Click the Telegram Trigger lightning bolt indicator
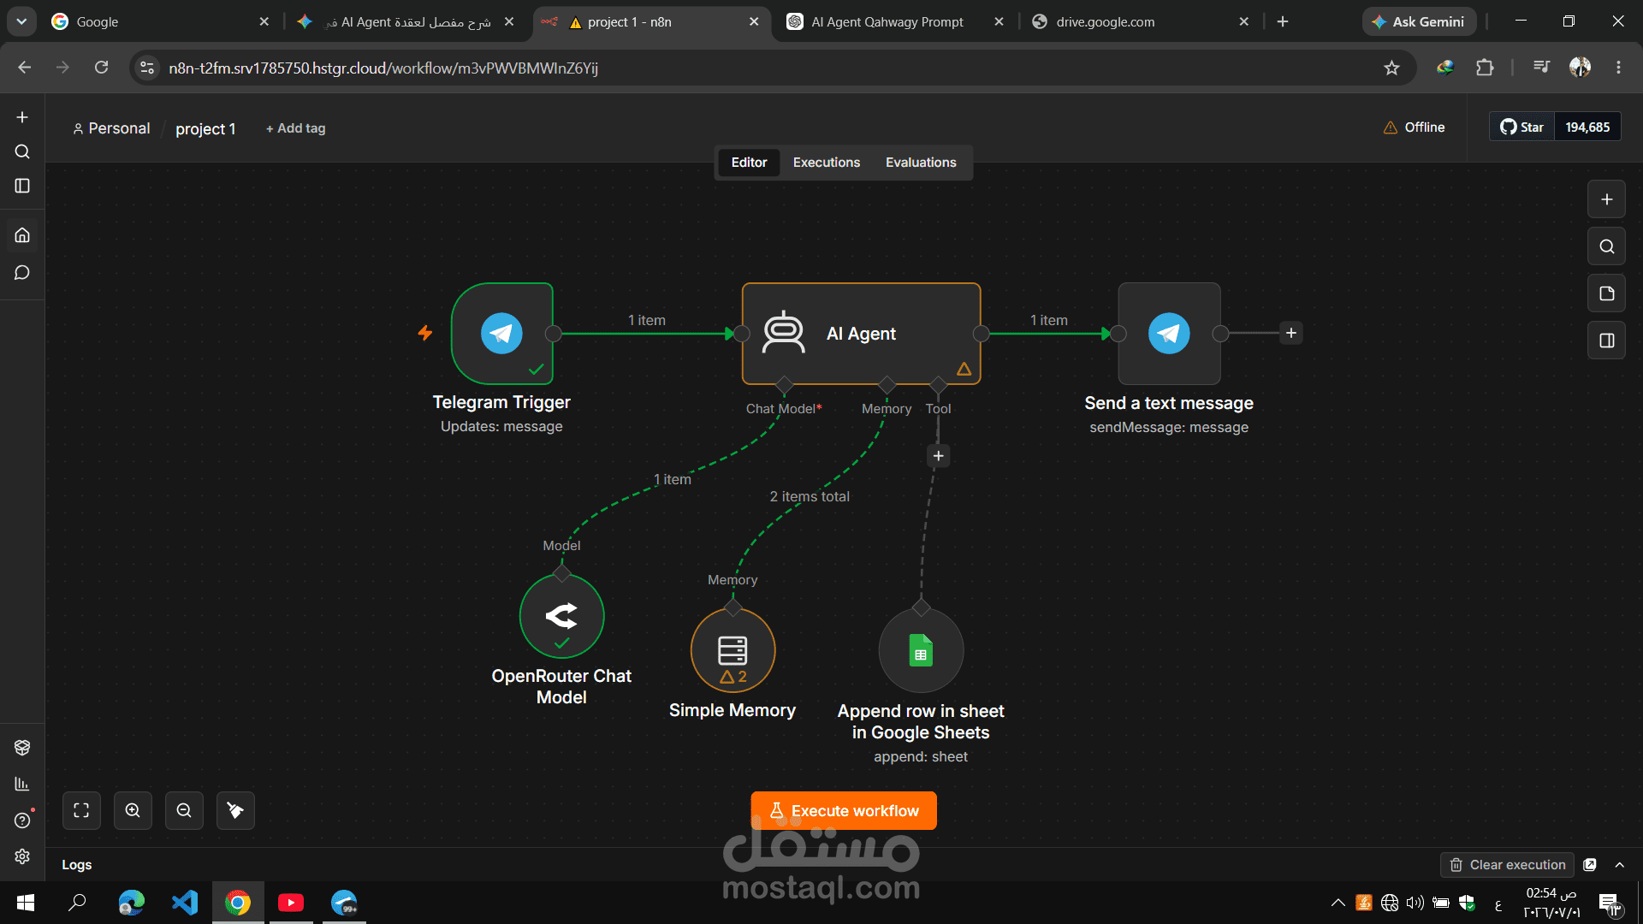1643x924 pixels. click(x=425, y=333)
